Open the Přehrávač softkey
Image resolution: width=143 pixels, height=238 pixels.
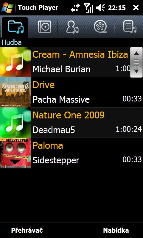[27, 230]
